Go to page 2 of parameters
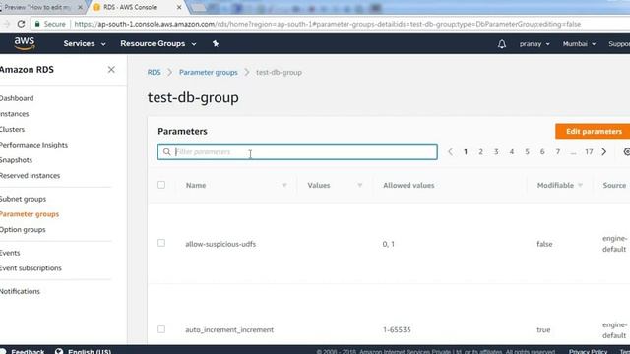The height and width of the screenshot is (354, 630). click(481, 152)
